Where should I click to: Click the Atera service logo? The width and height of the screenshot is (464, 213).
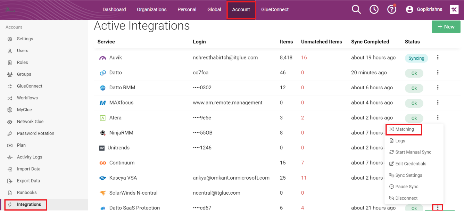102,118
